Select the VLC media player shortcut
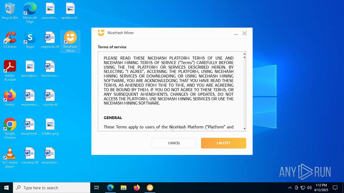344x193 pixels. coord(10,158)
